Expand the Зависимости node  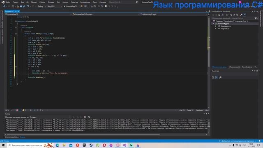click(215, 26)
